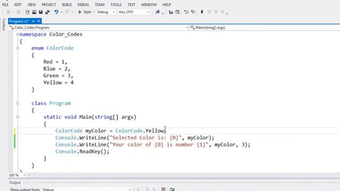
Task: Open the Main(string[] args) member dropdown
Action: click(x=265, y=28)
